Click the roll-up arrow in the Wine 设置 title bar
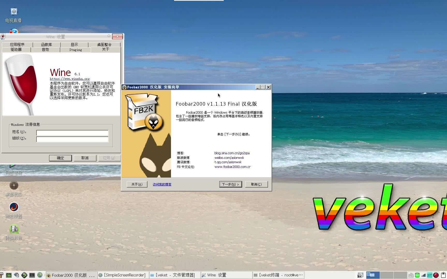Viewport: 447px width, 279px height. pos(109,36)
